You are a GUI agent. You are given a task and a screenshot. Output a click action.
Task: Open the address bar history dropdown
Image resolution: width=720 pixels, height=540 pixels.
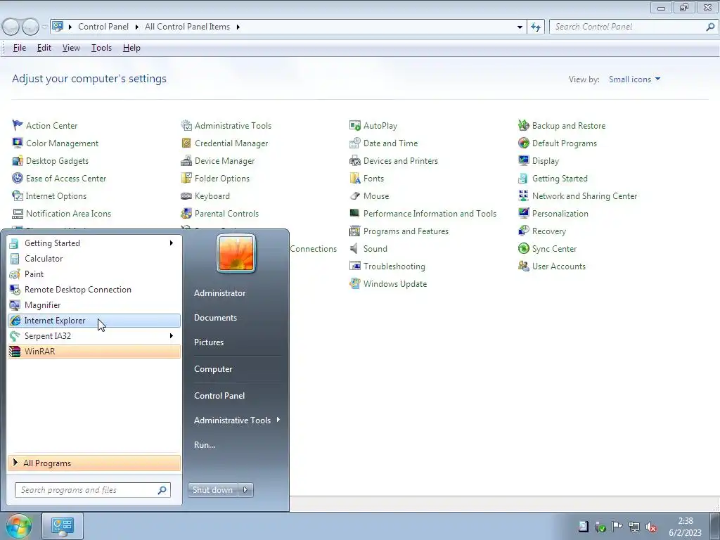[x=520, y=27]
